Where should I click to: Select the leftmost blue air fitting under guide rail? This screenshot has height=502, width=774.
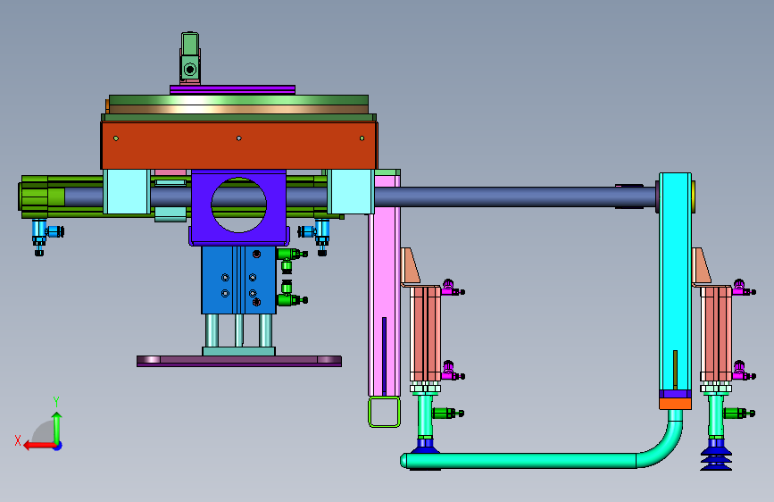pos(45,236)
